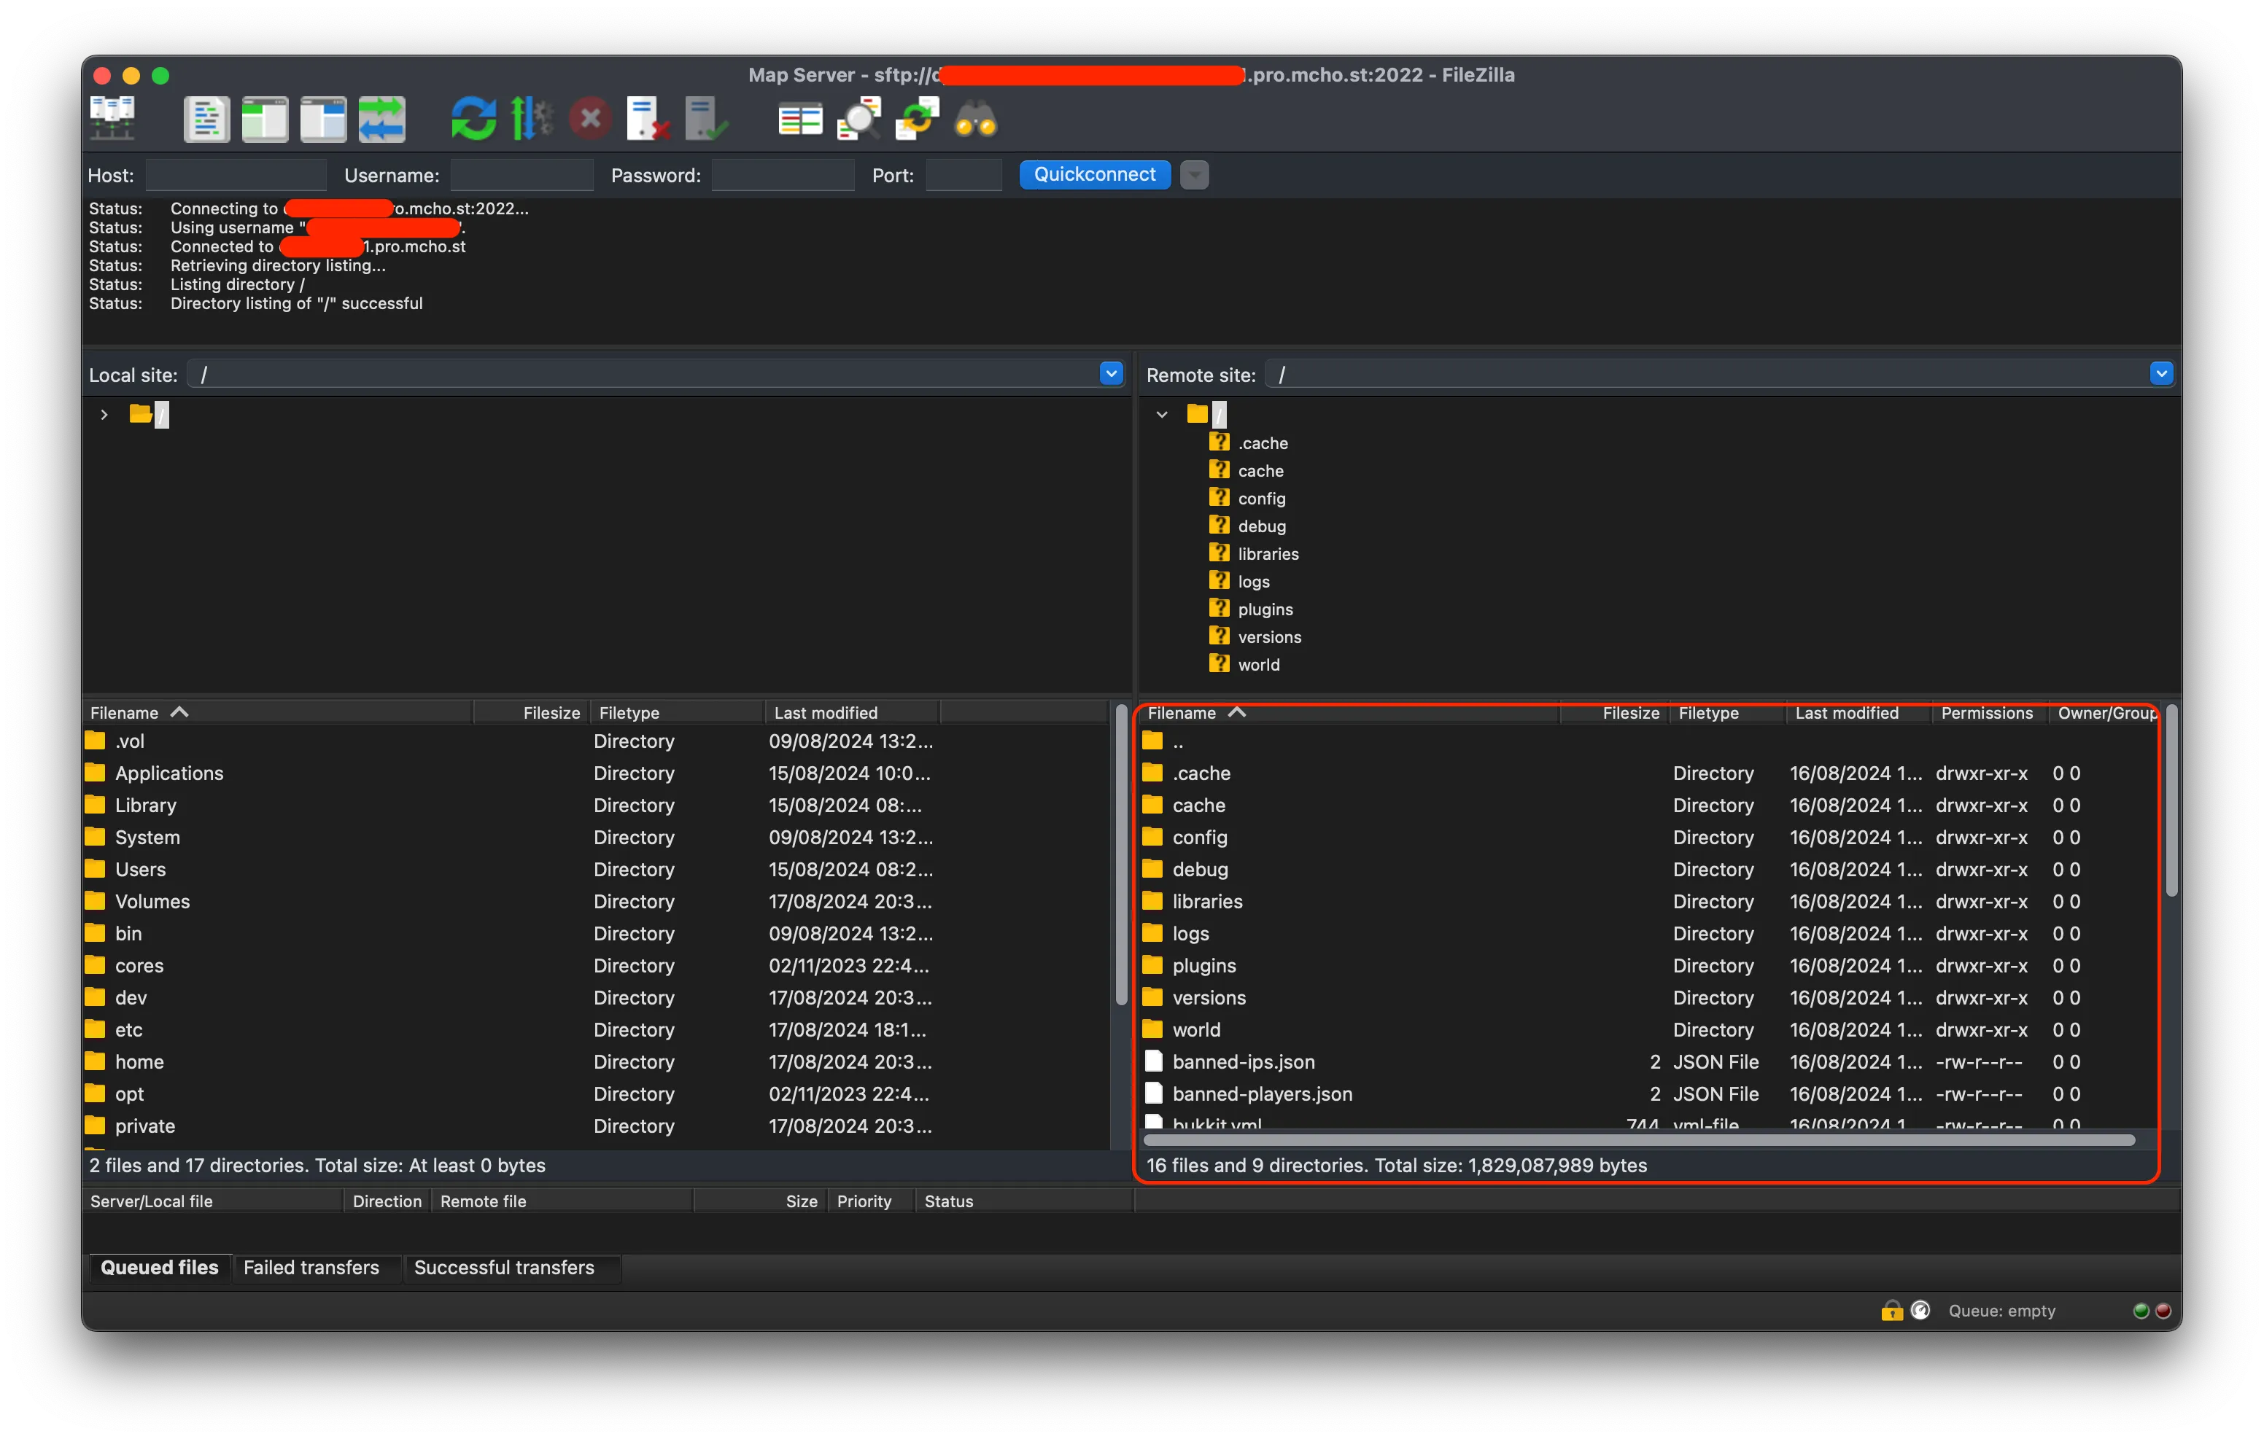
Task: Select remote logs folder row
Action: [1648, 933]
